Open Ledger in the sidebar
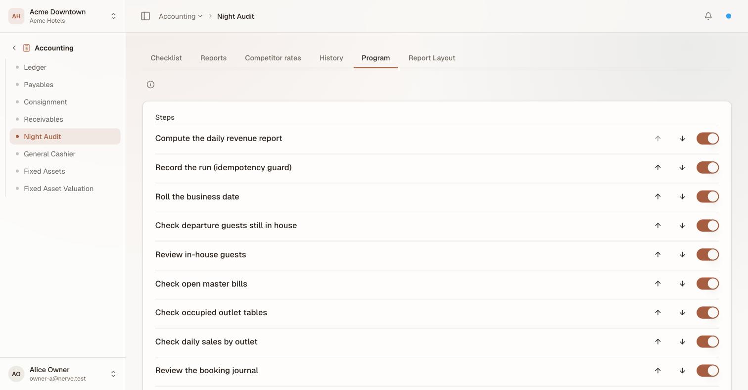 click(x=65, y=67)
